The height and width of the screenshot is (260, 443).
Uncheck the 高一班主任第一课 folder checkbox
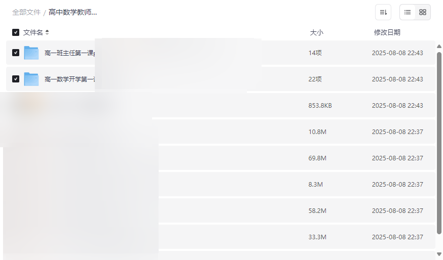coord(16,53)
